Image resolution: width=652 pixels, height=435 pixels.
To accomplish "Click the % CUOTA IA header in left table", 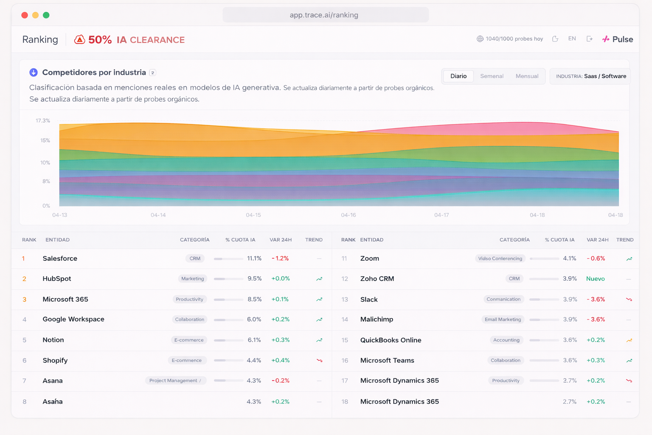I will click(x=240, y=240).
